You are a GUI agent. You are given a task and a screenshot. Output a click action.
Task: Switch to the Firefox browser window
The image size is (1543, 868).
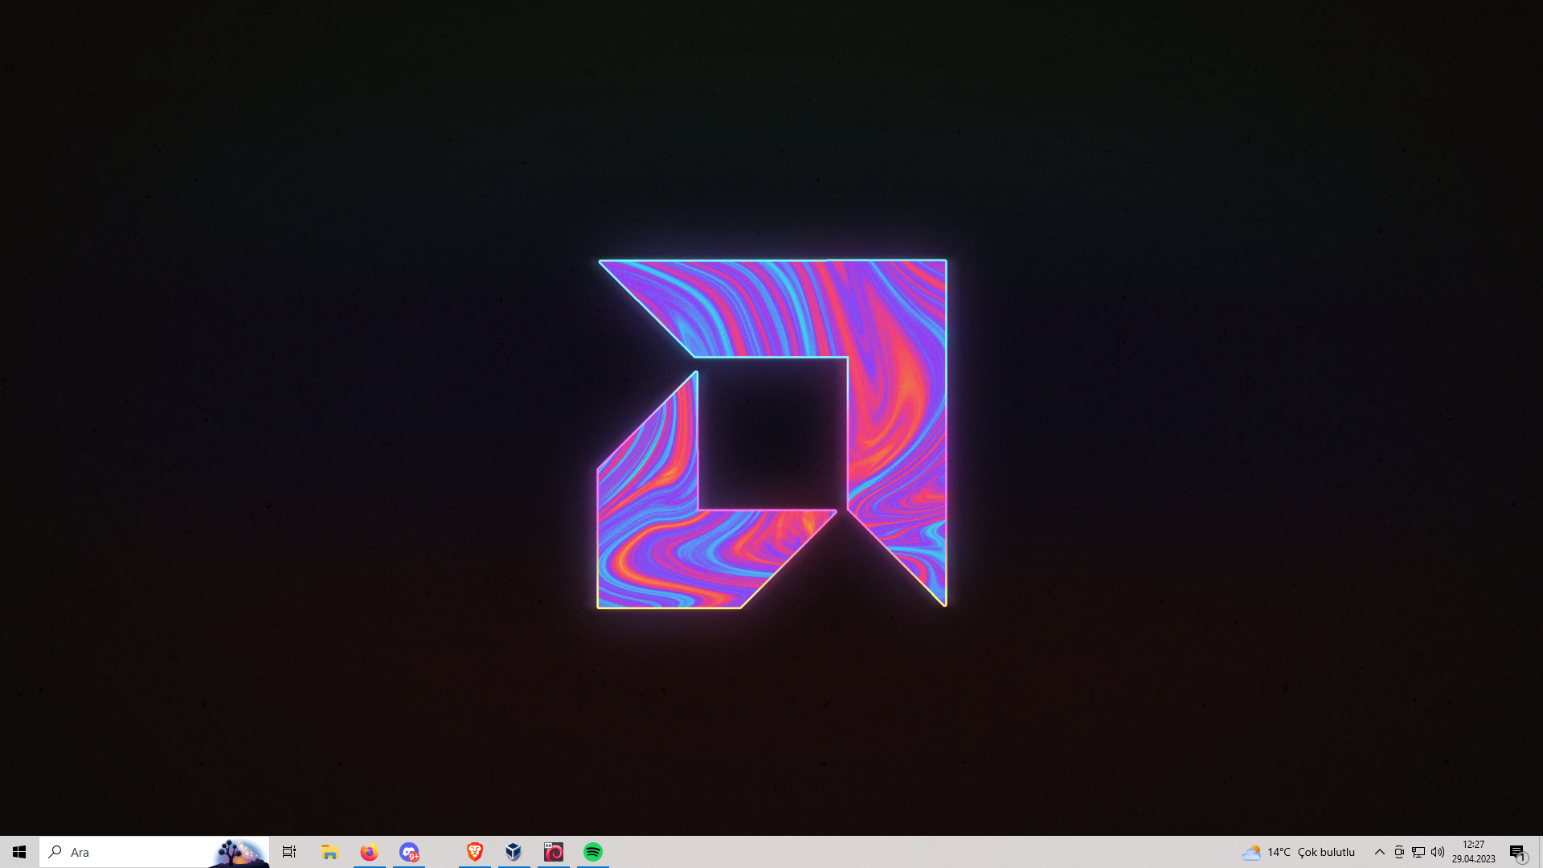(x=369, y=852)
